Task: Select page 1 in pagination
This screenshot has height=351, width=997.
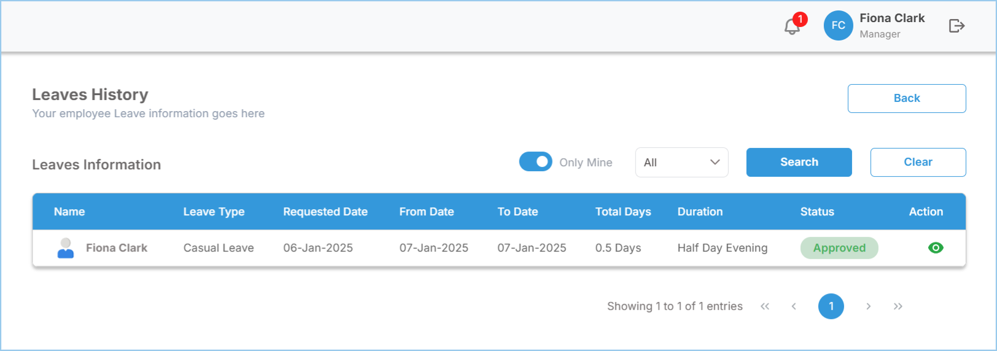Action: (x=831, y=306)
